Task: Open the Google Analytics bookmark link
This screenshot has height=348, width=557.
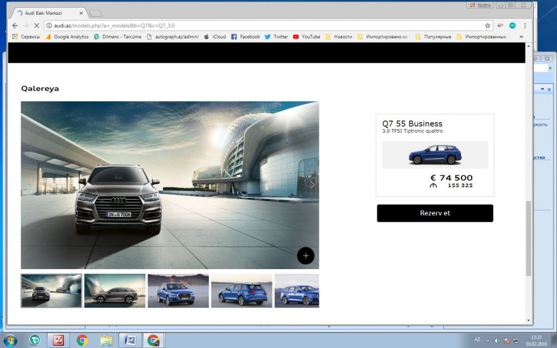Action: coord(67,37)
